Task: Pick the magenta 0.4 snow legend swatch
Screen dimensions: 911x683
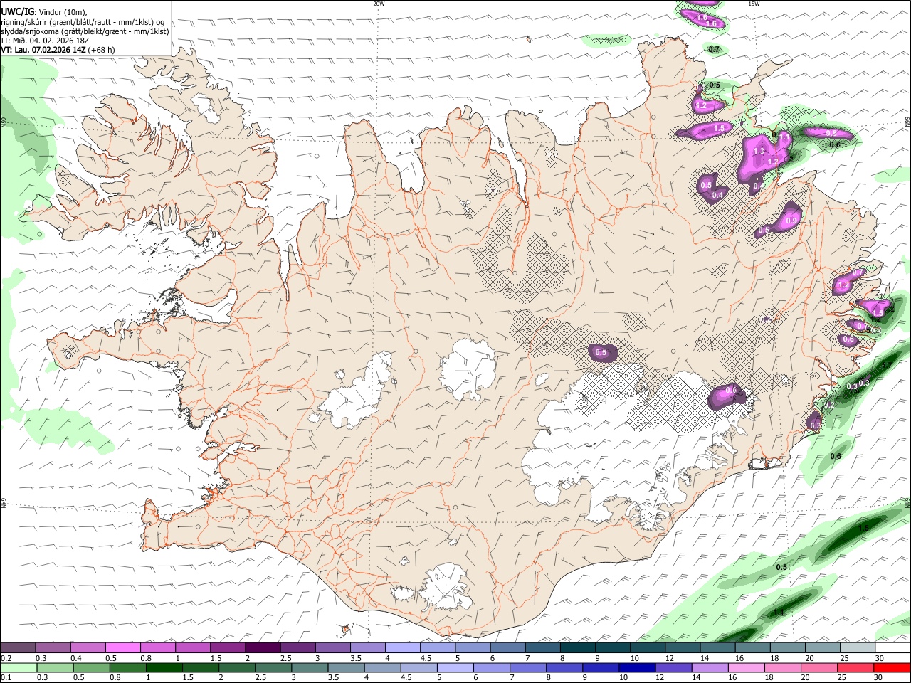Action: 88,647
